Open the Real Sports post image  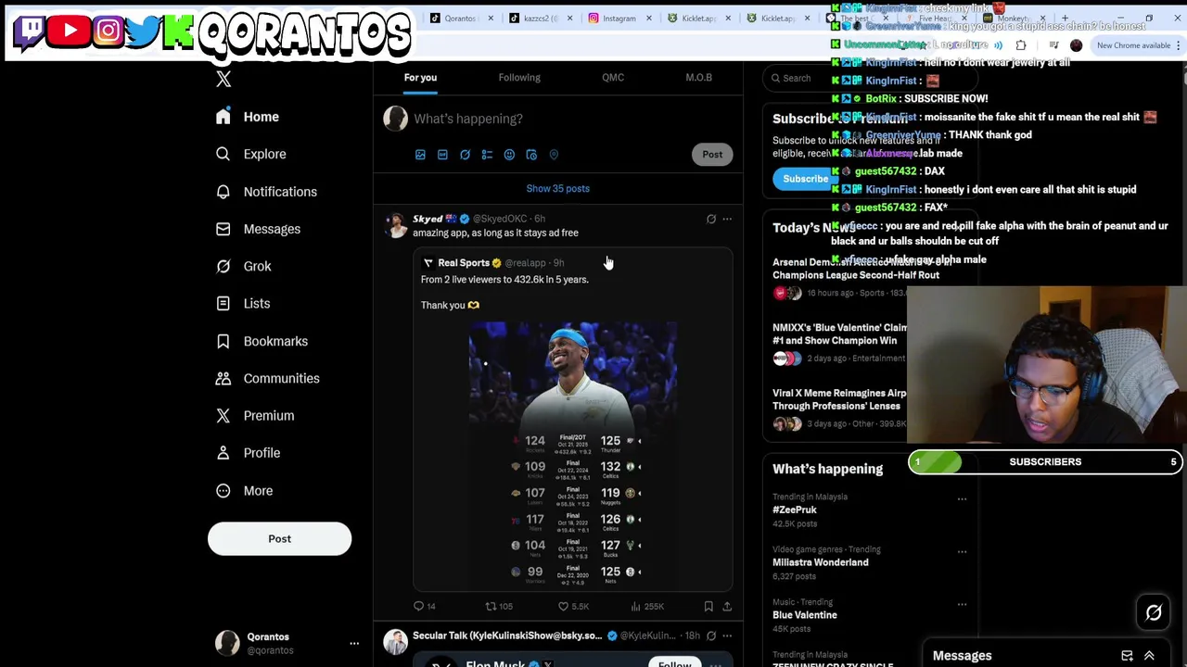(572, 455)
